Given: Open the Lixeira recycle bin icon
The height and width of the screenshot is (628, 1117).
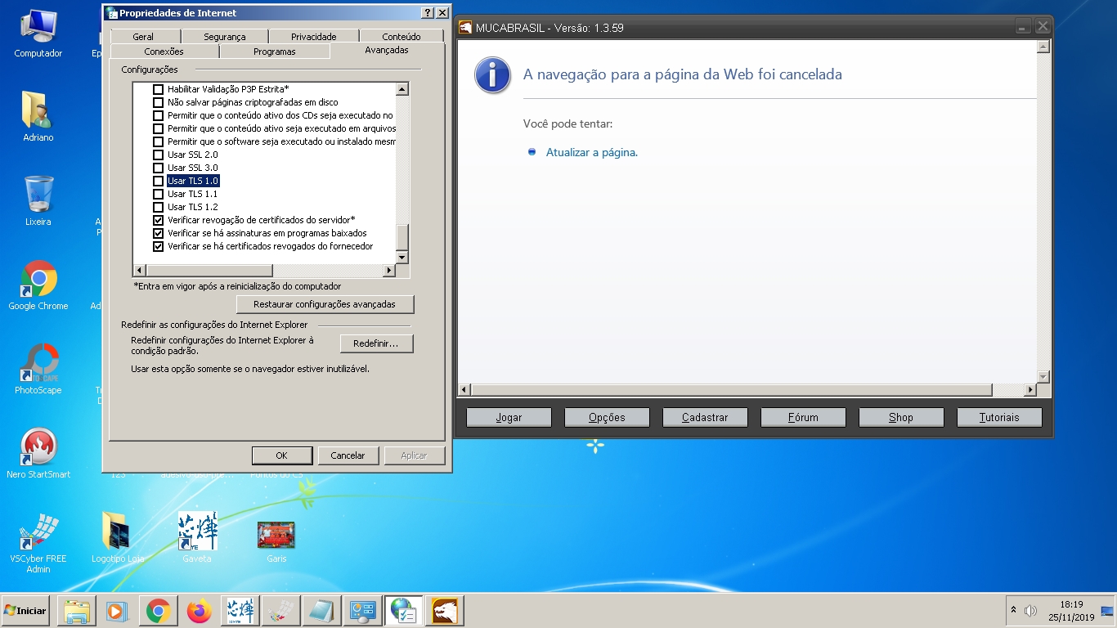Looking at the screenshot, I should [38, 195].
